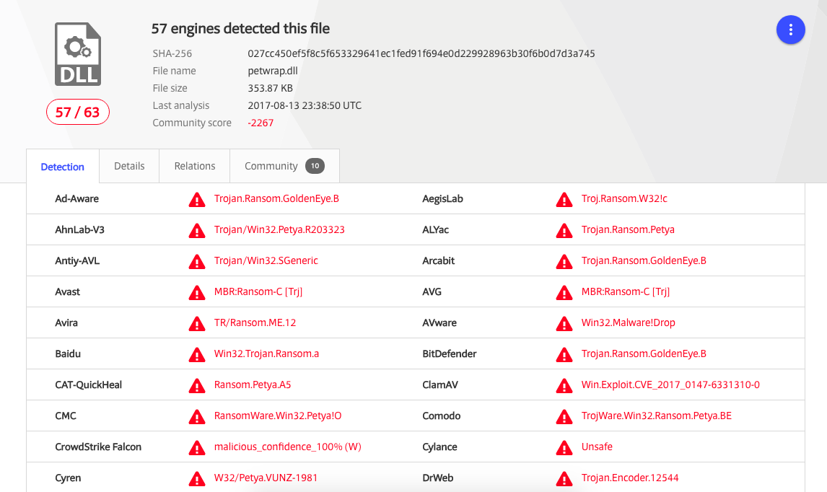This screenshot has height=492, width=827.
Task: Click Trojan/Win32.SGeneric detection name
Action: pos(266,261)
